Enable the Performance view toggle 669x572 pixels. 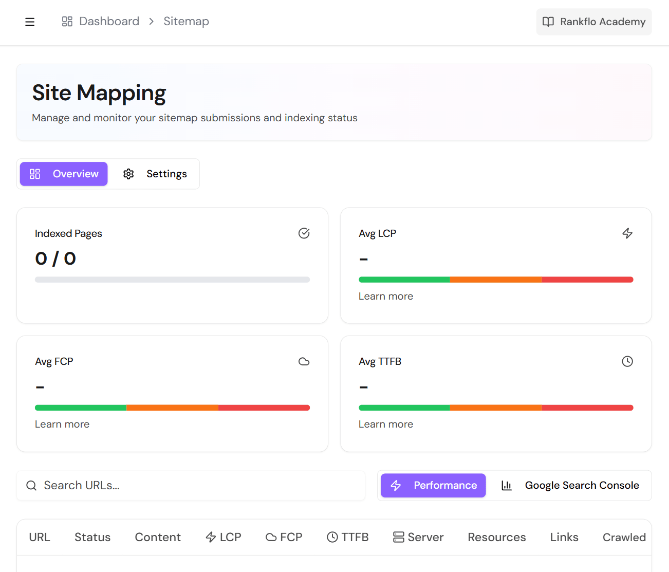pos(433,485)
